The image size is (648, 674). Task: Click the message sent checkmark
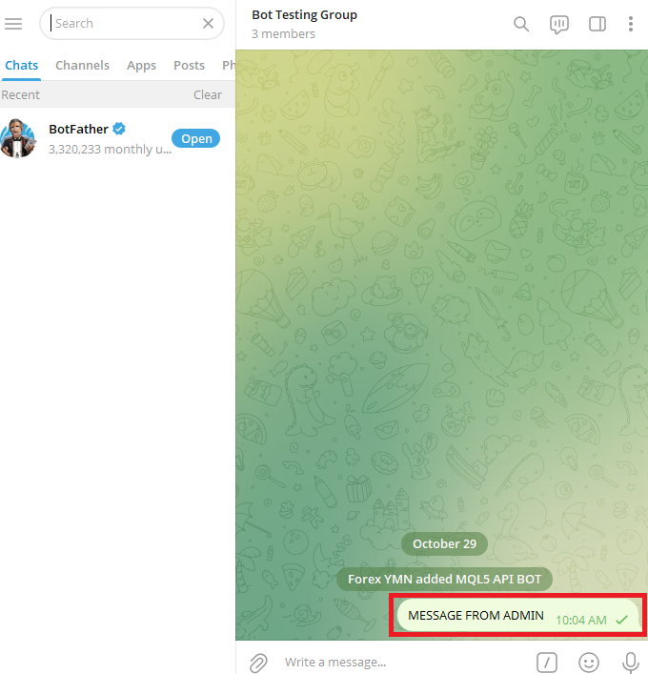click(621, 620)
